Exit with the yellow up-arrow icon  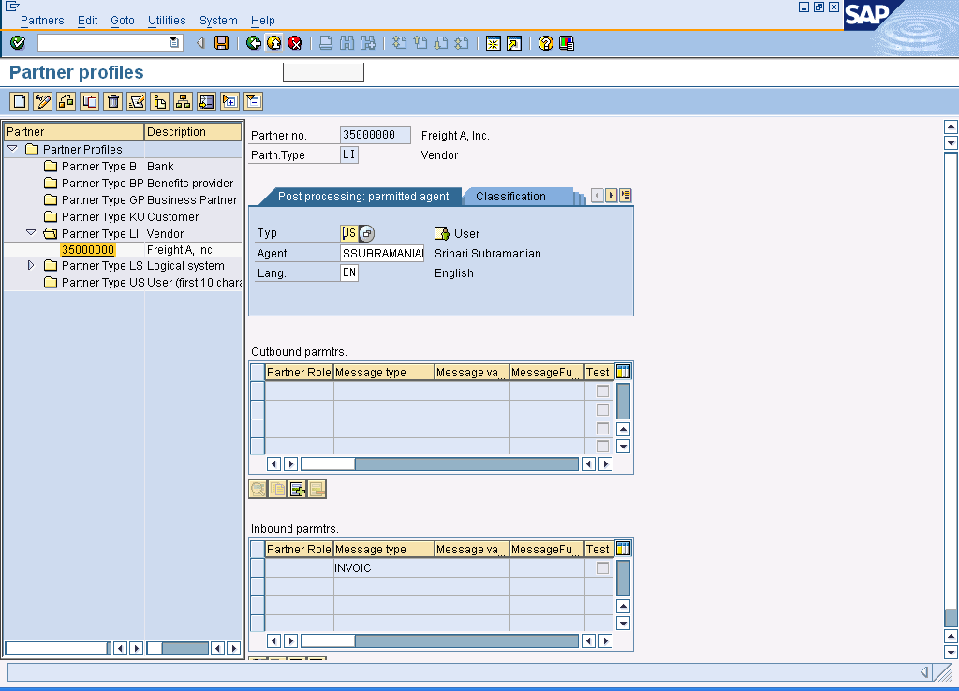[x=274, y=43]
